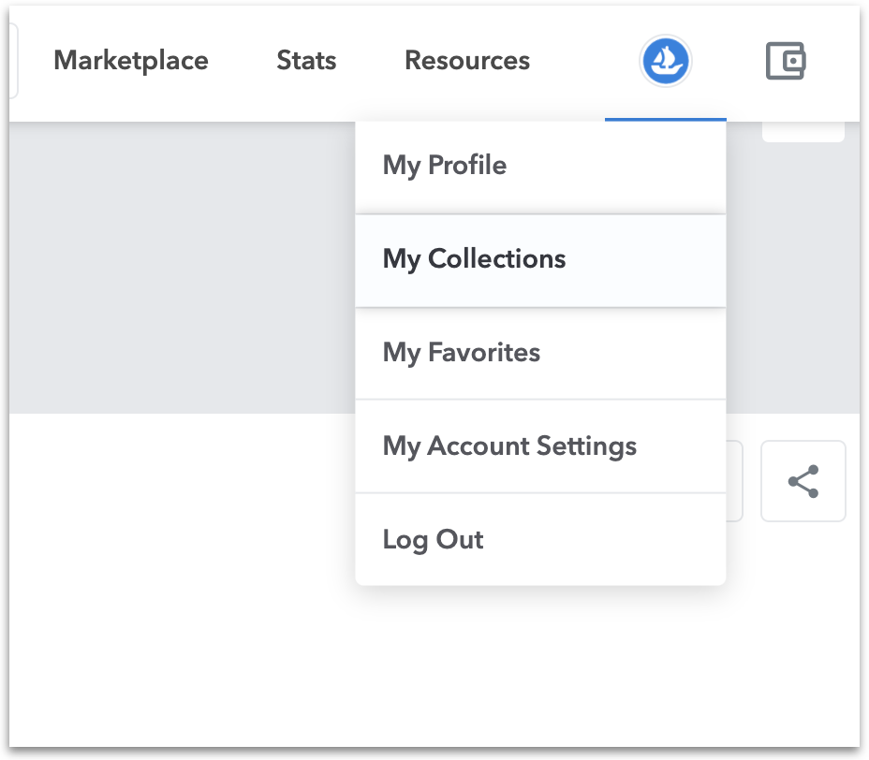This screenshot has width=869, height=760.
Task: Click the blue active underline beneath avatar
Action: 665,120
